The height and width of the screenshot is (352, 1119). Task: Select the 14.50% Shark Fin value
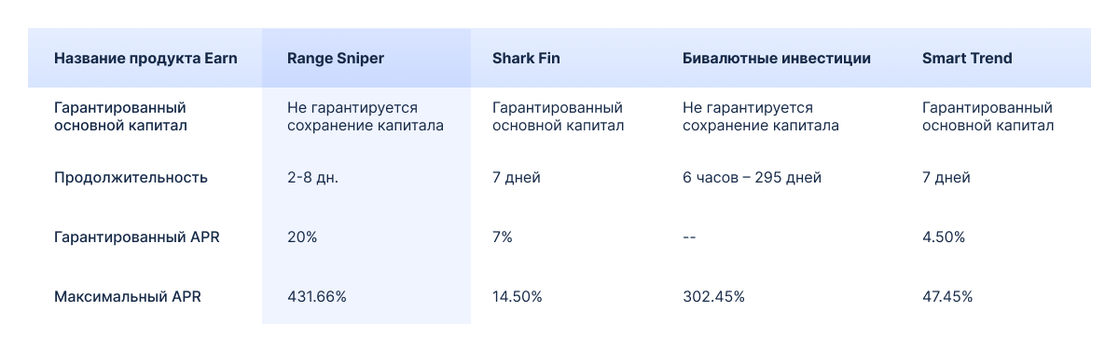tap(518, 297)
